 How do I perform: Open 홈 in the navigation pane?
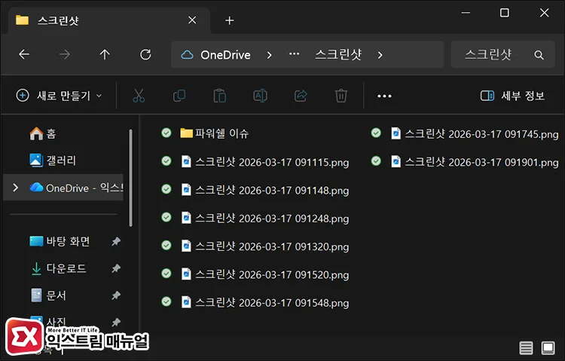point(42,134)
